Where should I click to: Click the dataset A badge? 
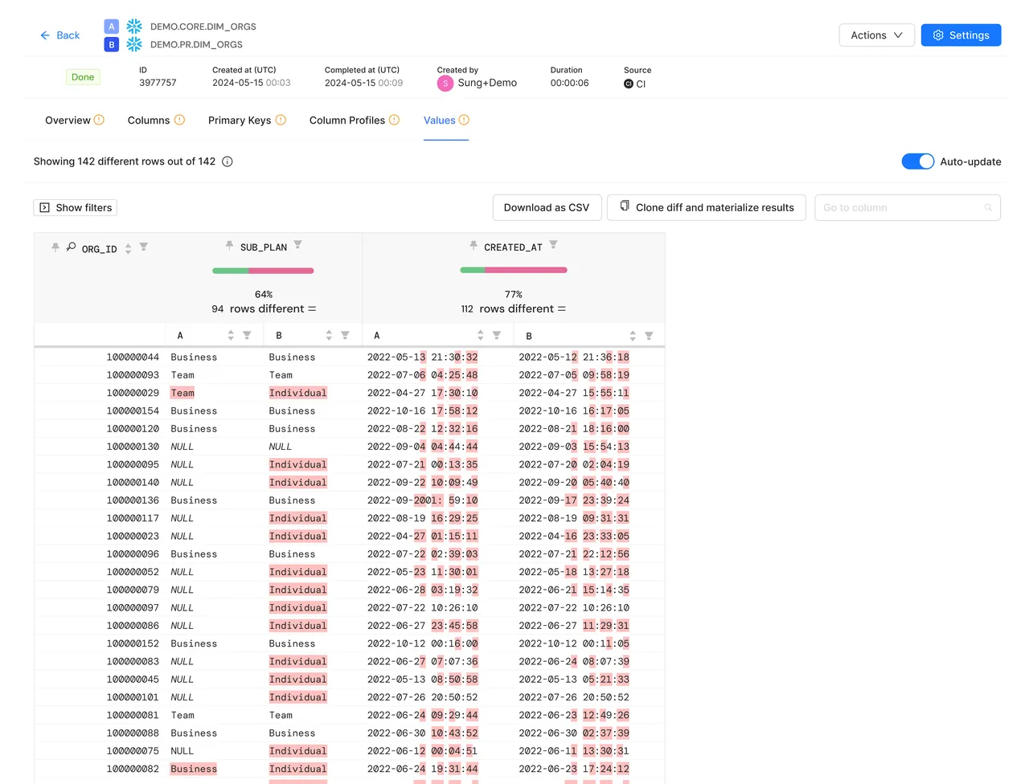(x=112, y=27)
